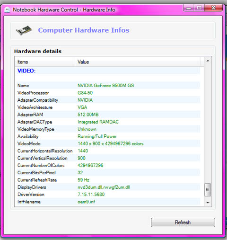Maximize the Hardware Info window
Viewport: 227px width, 240px height.
[199, 8]
